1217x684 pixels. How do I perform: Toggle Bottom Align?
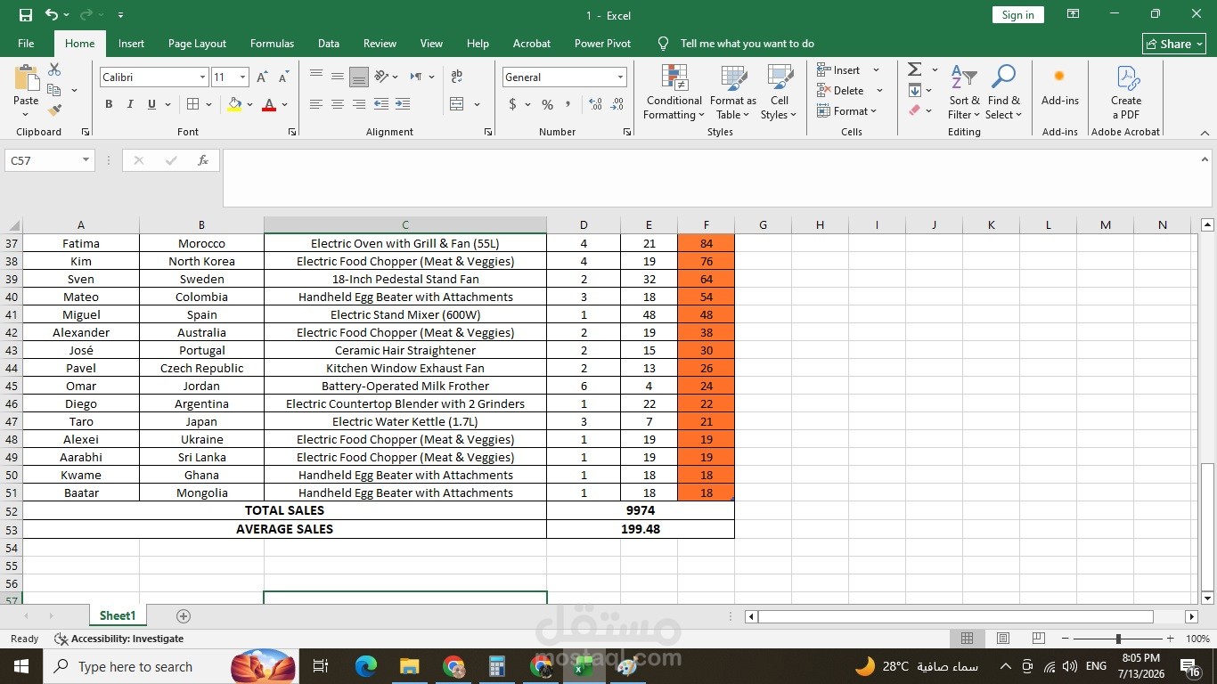359,77
